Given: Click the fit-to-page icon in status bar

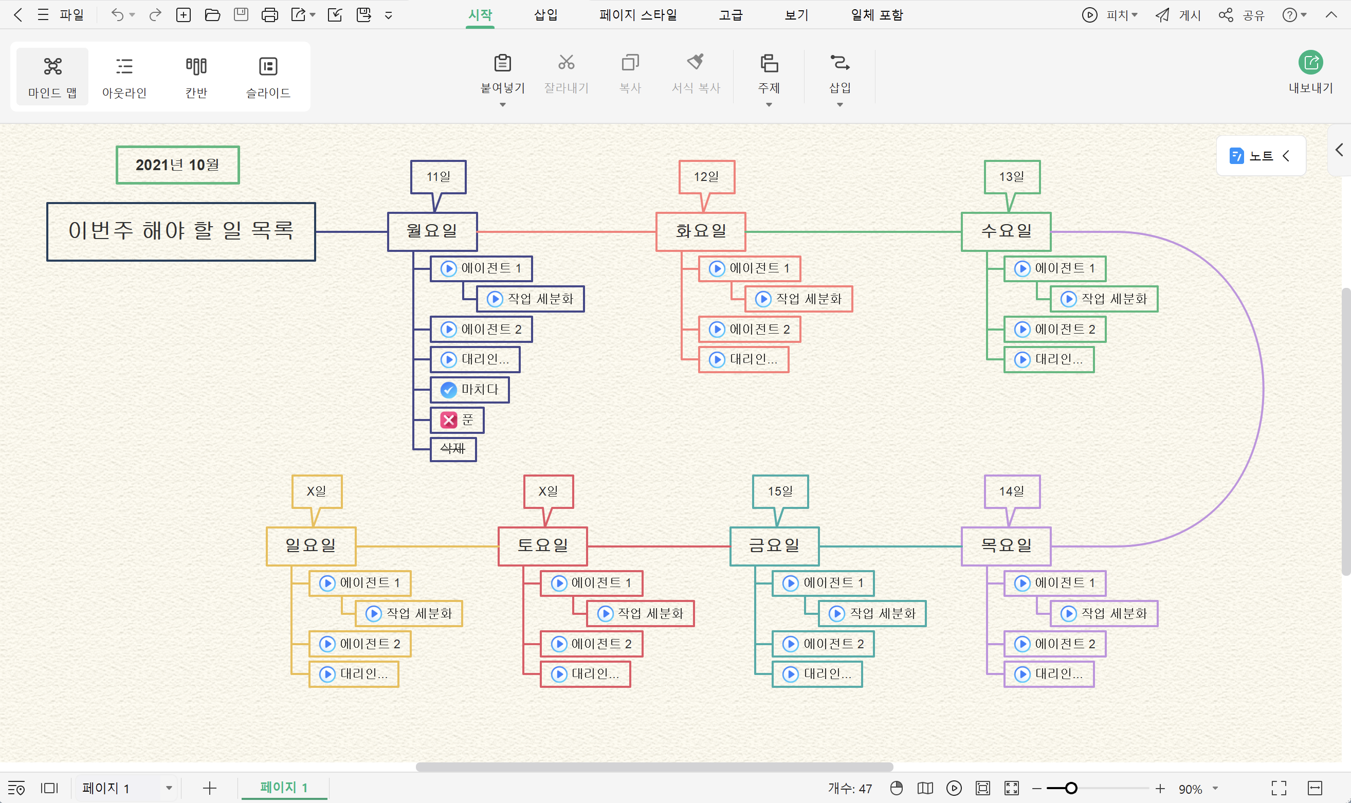Looking at the screenshot, I should pos(982,788).
